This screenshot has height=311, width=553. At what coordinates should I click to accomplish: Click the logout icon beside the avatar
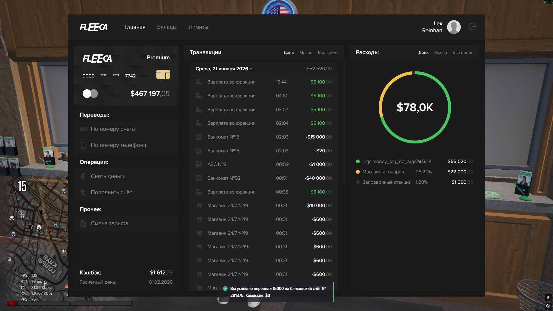(473, 27)
